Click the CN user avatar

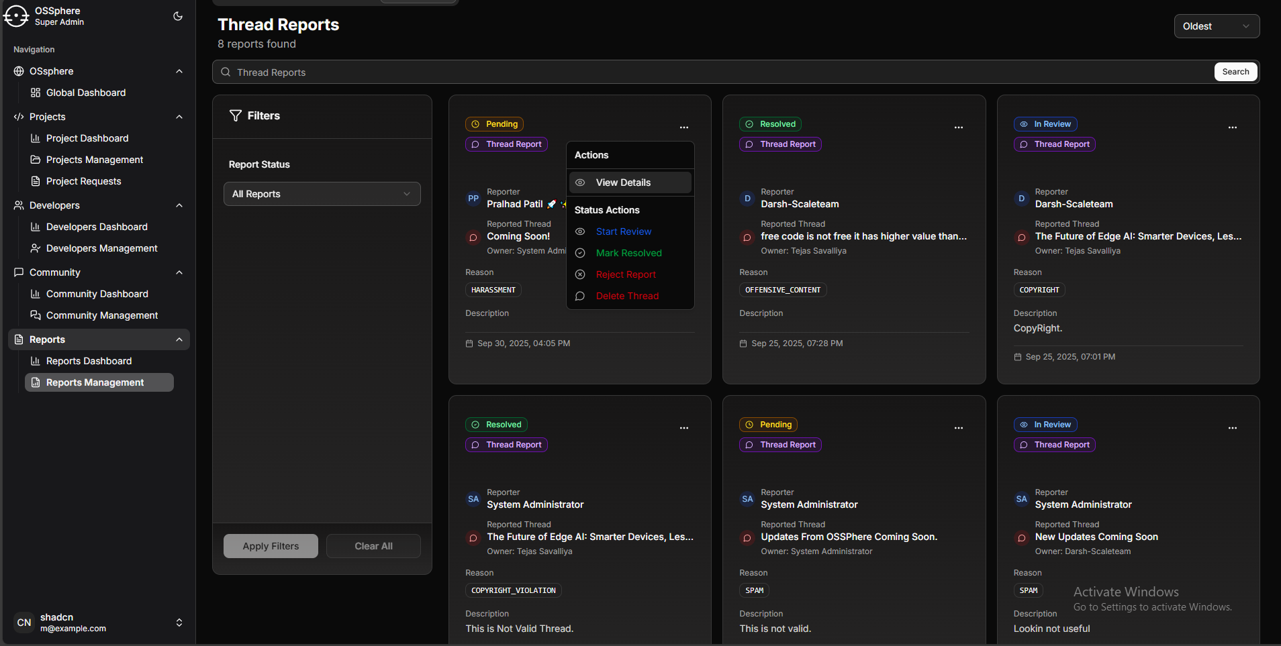click(x=24, y=623)
